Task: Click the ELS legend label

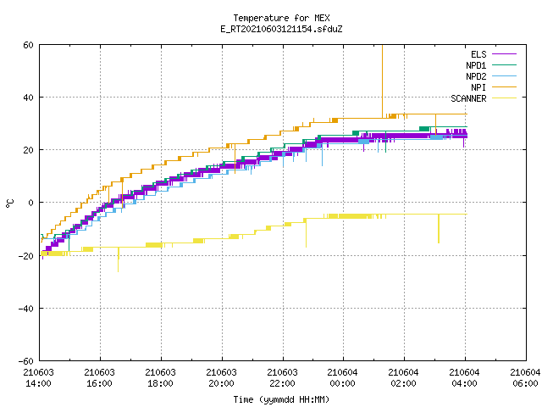Action: click(478, 54)
